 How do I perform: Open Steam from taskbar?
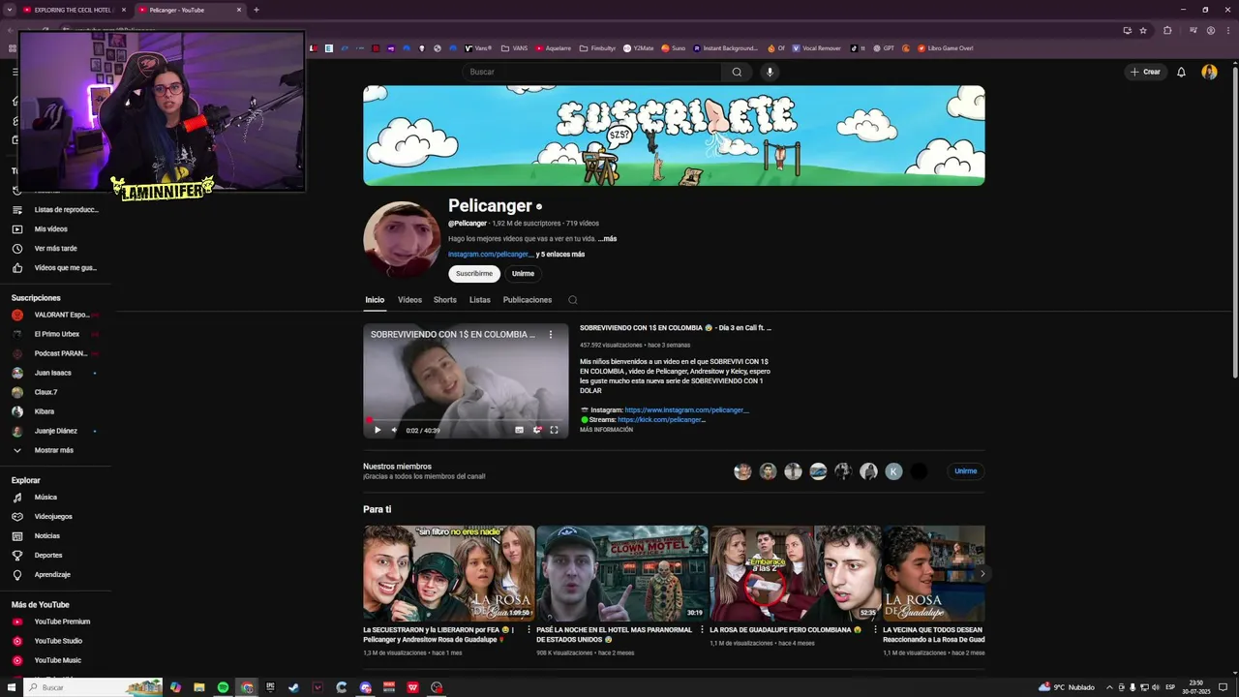pyautogui.click(x=294, y=687)
